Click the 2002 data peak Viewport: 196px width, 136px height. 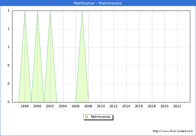tap(50, 11)
